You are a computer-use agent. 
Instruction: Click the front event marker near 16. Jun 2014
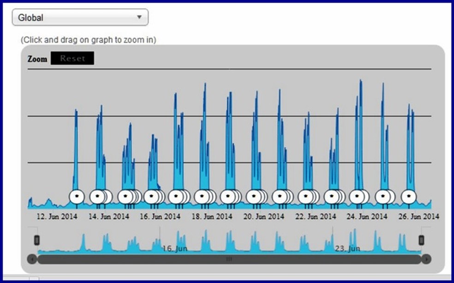pyautogui.click(x=151, y=197)
